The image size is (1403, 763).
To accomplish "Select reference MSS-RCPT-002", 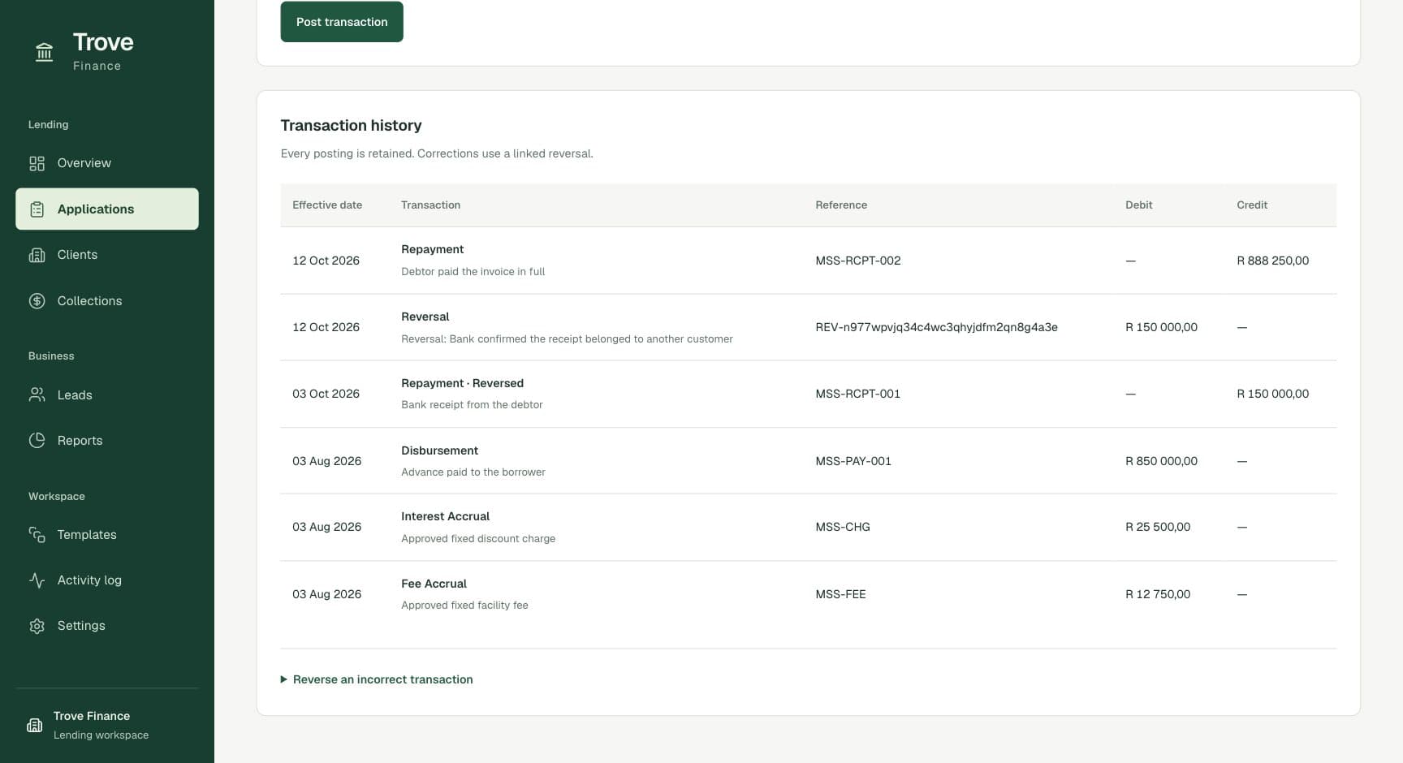I will [858, 261].
